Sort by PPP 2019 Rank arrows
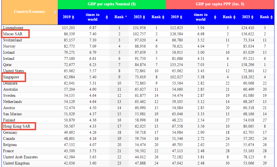 (x=234, y=17)
